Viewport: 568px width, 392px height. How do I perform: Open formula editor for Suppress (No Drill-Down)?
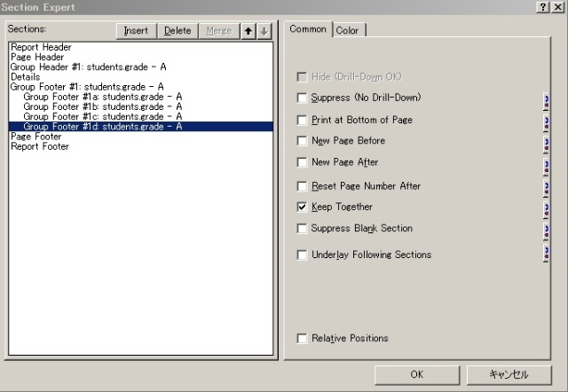point(546,102)
